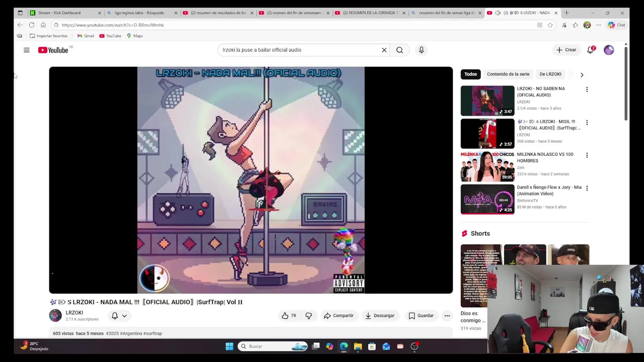
Task: Add page to favorites star icon
Action: (550, 25)
